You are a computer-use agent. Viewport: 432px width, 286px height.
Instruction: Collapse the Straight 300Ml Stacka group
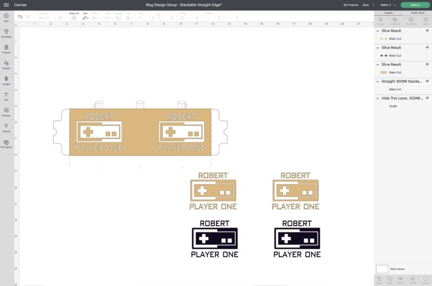coord(377,81)
